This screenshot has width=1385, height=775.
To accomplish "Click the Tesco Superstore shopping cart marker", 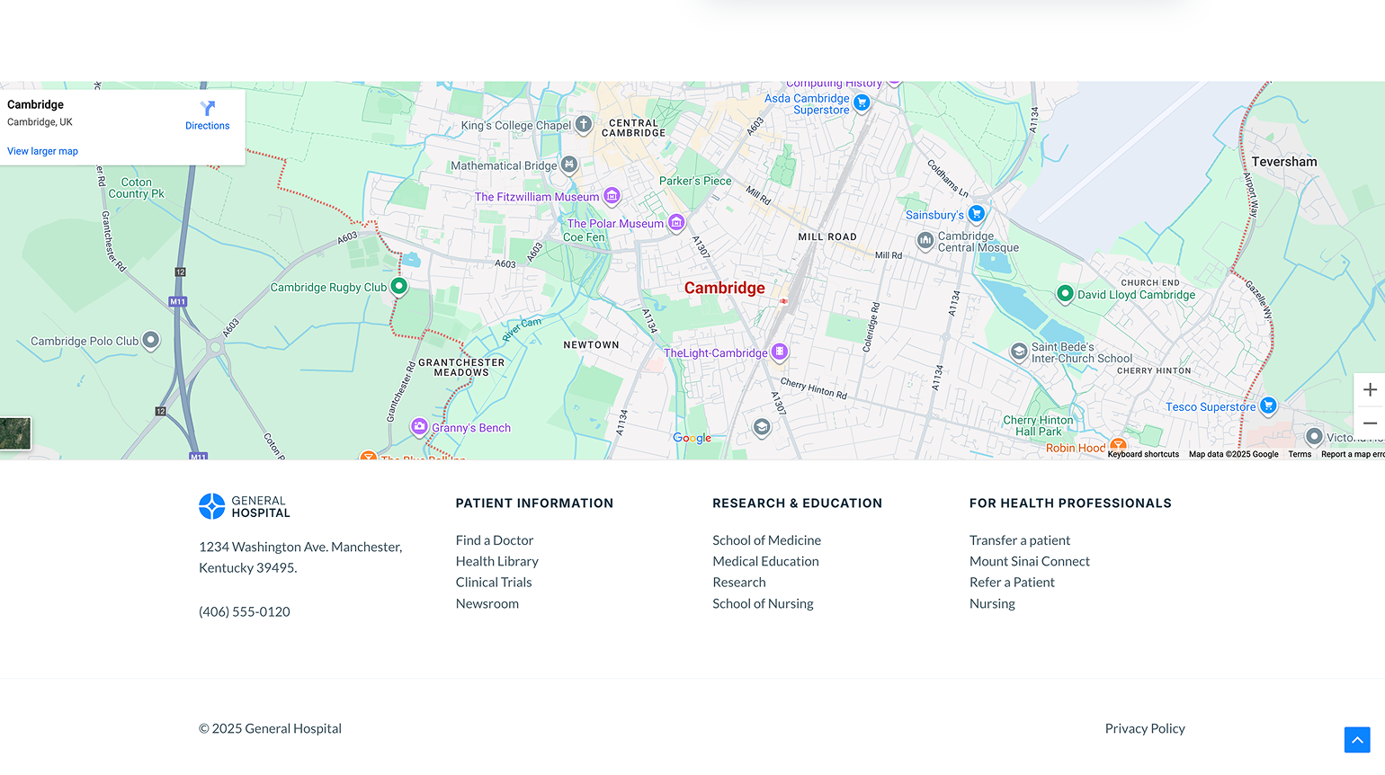I will click(1268, 405).
